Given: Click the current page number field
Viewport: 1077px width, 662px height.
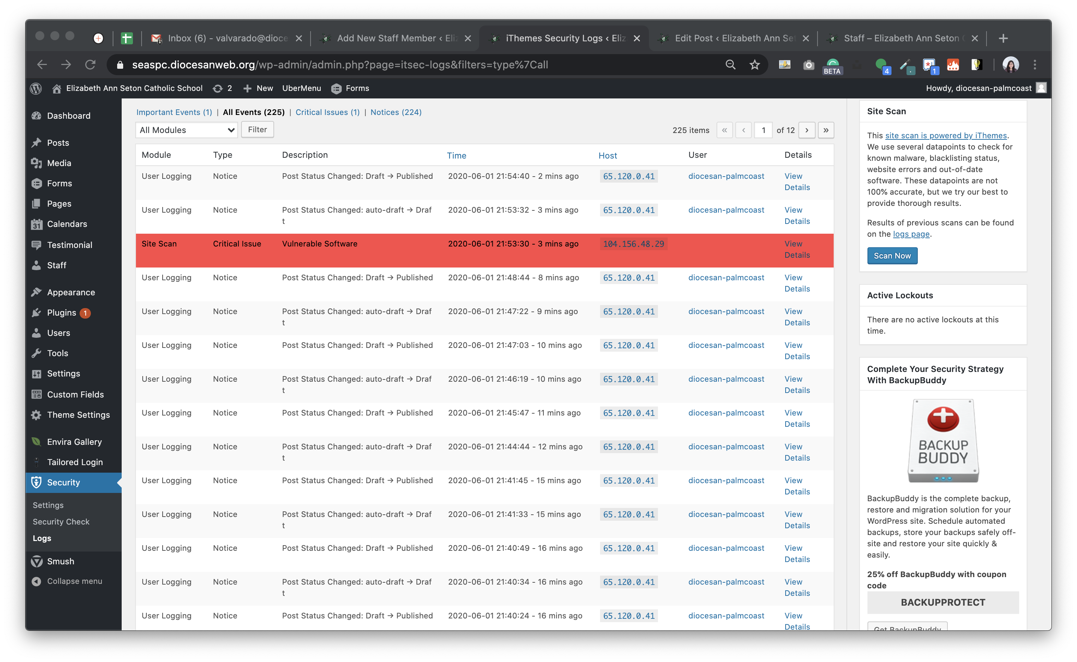Looking at the screenshot, I should pos(763,130).
